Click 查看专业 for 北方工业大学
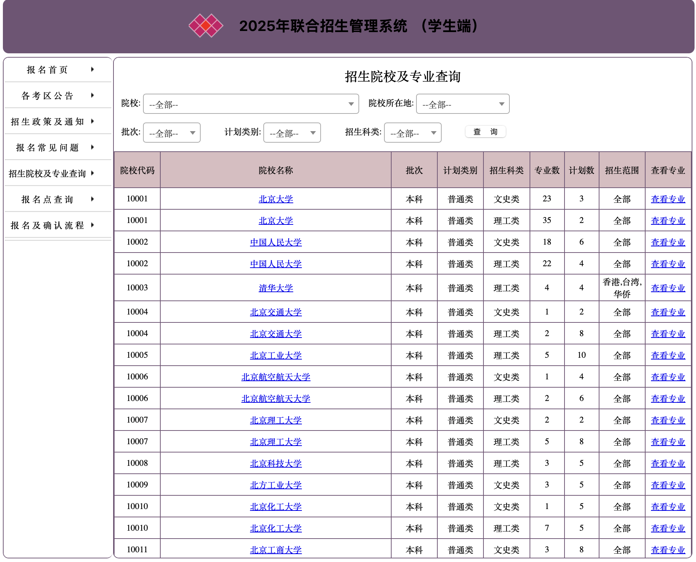Viewport: 696px width, 562px height. coord(668,485)
